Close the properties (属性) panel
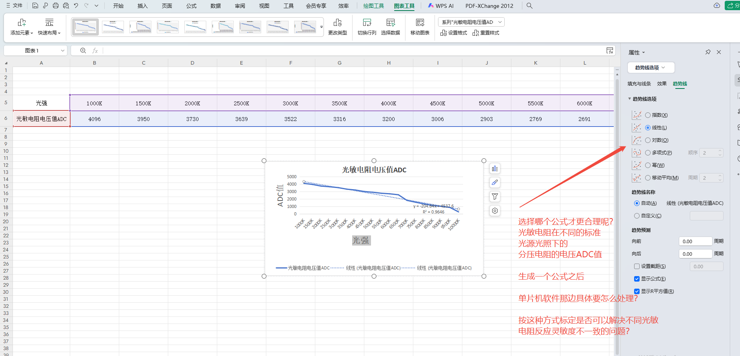Screen dimensions: 740x356 click(719, 52)
